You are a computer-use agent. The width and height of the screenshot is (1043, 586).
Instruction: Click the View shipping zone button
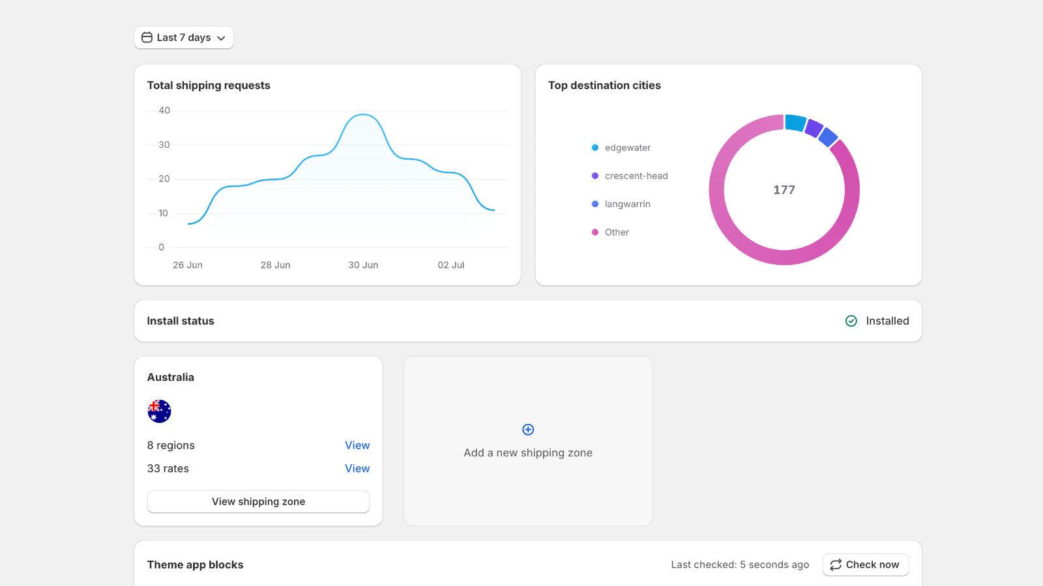(x=258, y=502)
